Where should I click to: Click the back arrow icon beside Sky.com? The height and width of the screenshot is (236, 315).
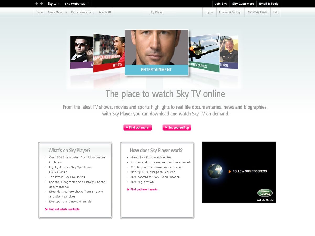tap(37, 4)
